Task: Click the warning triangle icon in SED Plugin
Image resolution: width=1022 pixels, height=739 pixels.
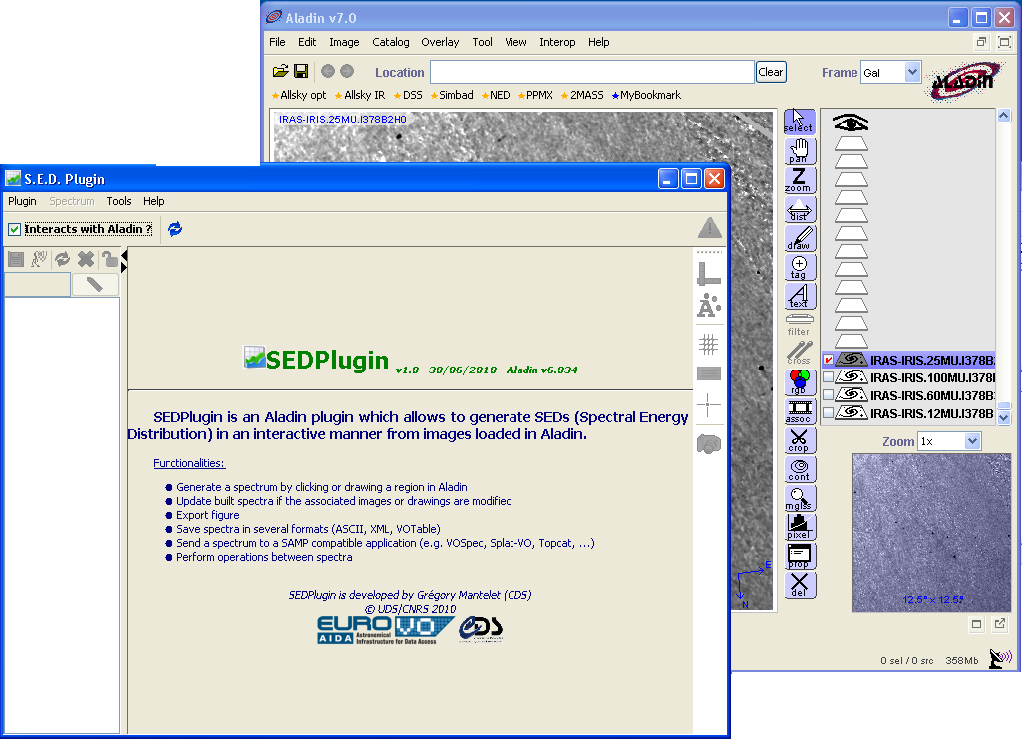Action: [709, 228]
